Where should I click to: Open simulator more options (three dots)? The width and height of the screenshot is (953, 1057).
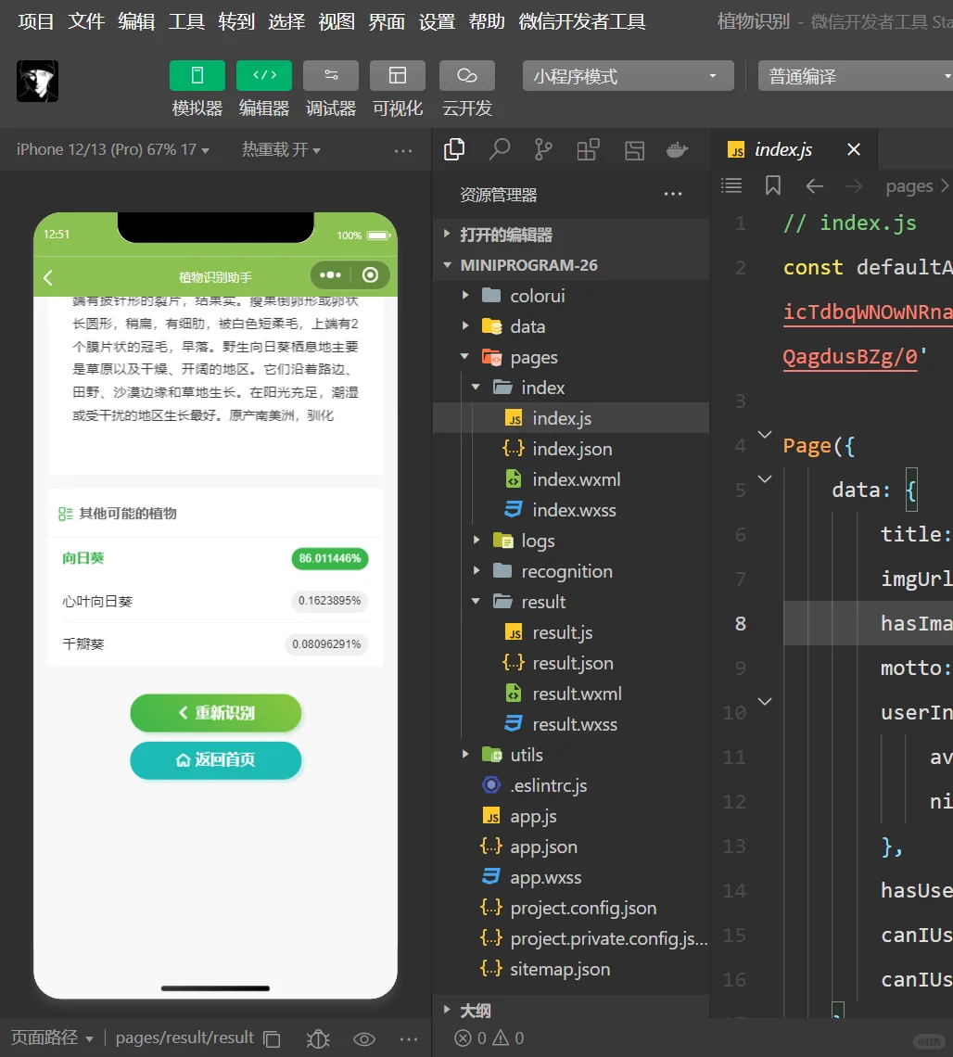tap(403, 151)
